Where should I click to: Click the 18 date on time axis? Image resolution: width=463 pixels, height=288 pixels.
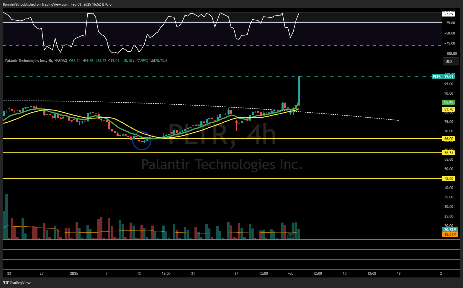point(399,274)
